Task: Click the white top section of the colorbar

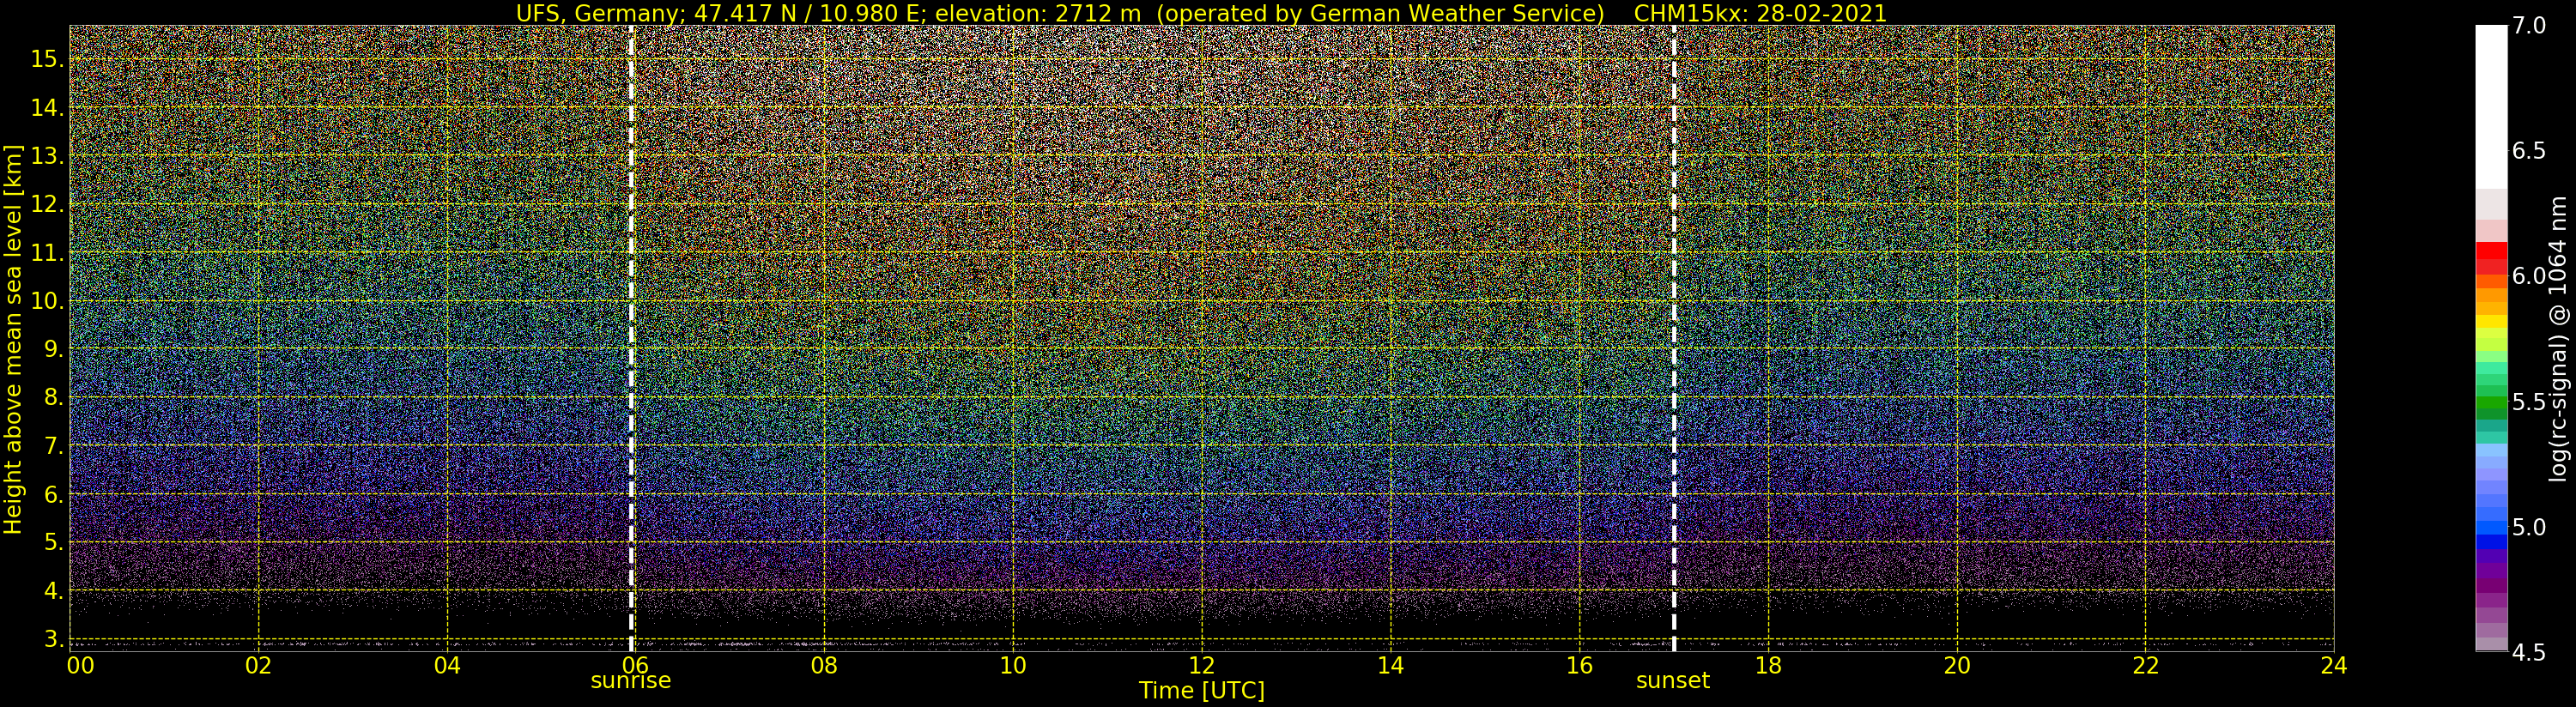Action: [x=2491, y=107]
